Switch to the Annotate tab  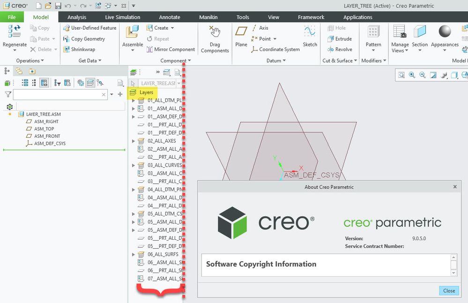[170, 17]
